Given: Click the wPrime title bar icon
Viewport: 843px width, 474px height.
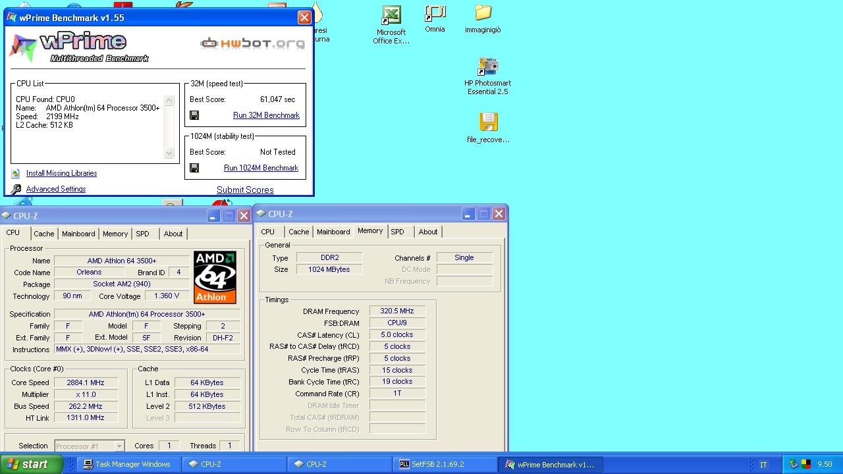Looking at the screenshot, I should click(x=12, y=17).
